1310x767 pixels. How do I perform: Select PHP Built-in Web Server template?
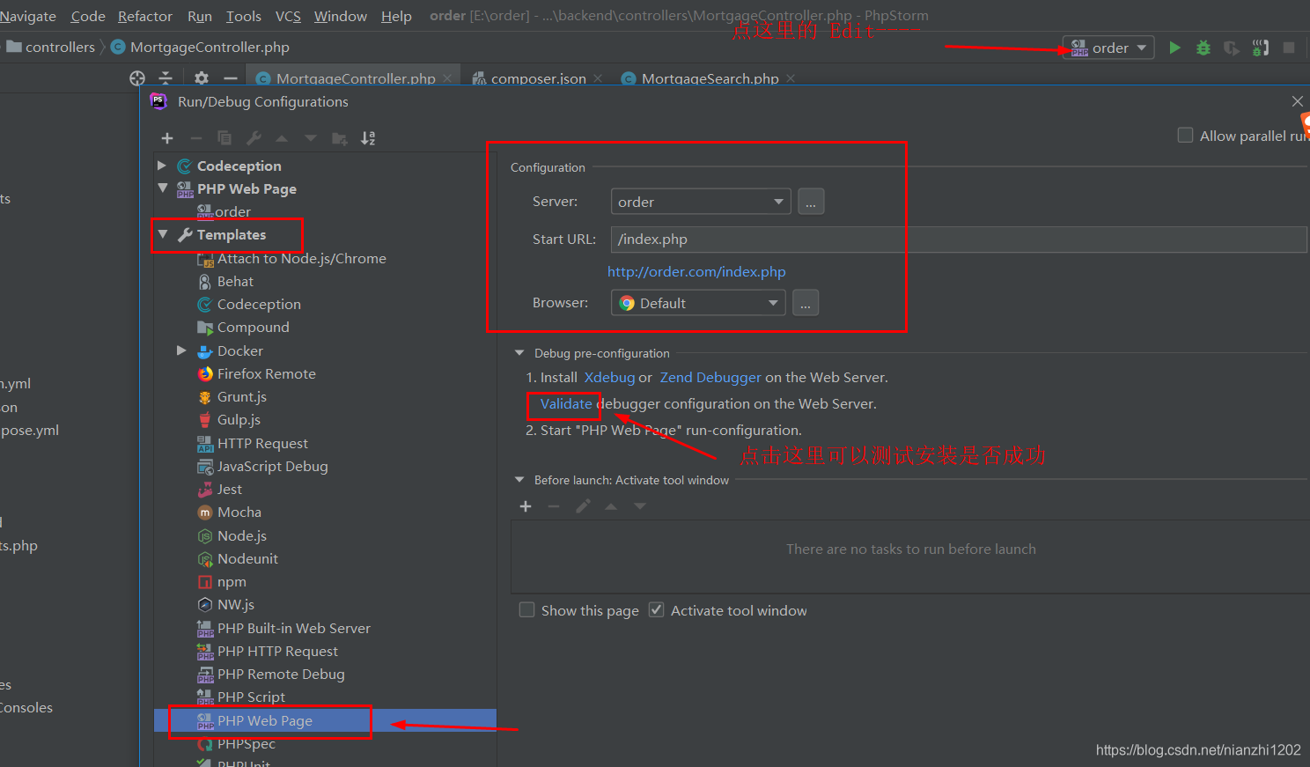click(x=293, y=628)
